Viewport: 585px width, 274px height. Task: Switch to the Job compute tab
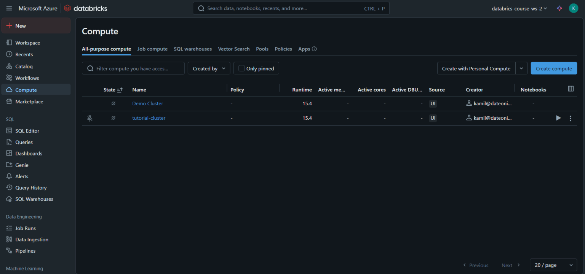(x=152, y=49)
